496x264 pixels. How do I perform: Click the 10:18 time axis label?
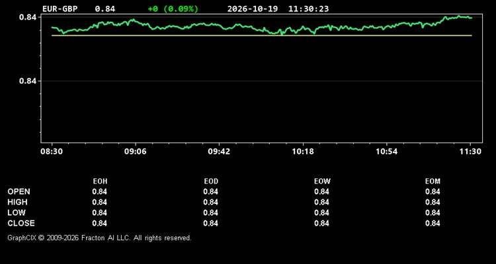click(303, 151)
